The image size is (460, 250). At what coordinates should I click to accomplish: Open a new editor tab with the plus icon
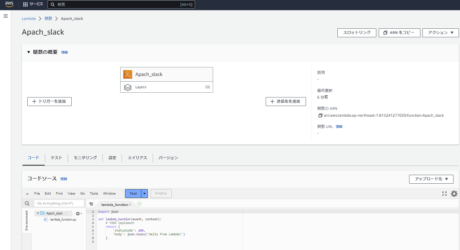click(139, 203)
